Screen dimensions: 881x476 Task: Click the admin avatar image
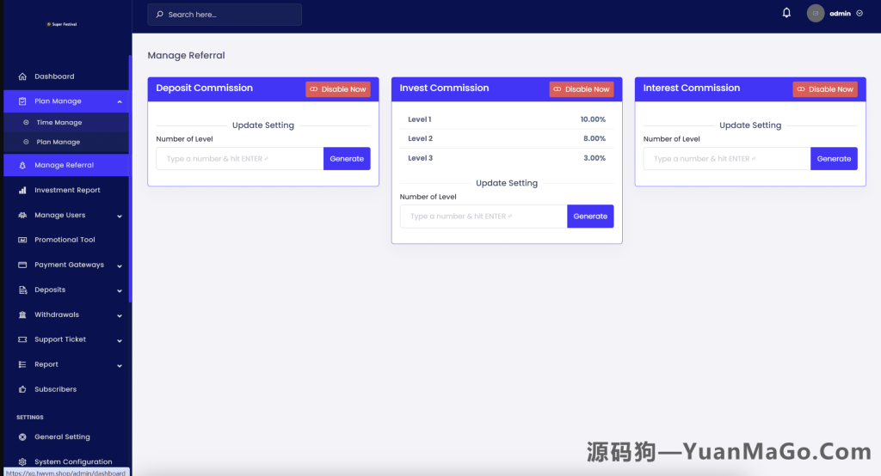(816, 13)
